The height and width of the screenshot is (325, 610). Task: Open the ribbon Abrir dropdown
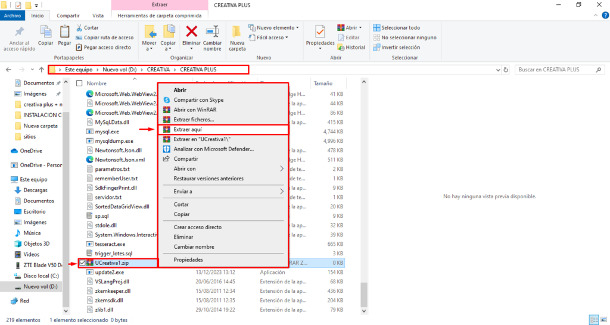click(349, 27)
